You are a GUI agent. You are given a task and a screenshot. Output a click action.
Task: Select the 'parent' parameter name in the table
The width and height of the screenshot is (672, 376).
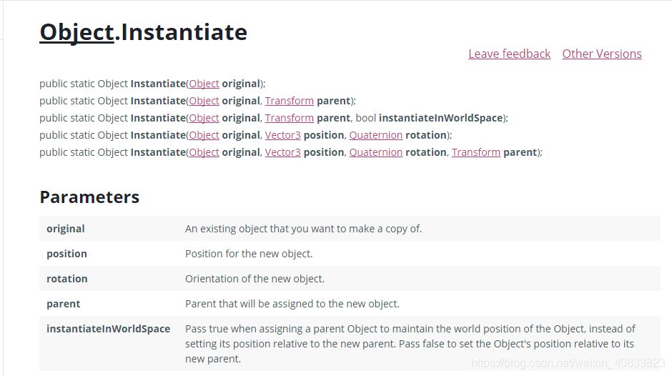[x=64, y=304]
